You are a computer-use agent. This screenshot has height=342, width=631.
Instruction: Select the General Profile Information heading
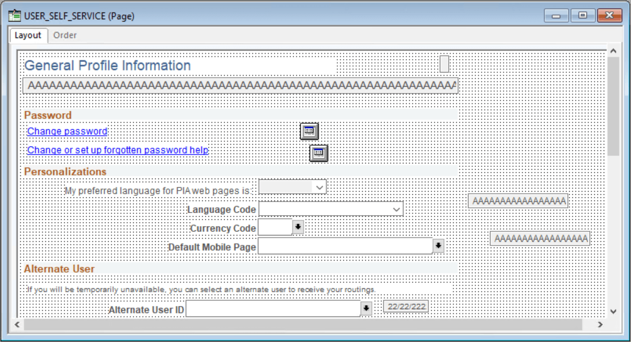point(107,65)
